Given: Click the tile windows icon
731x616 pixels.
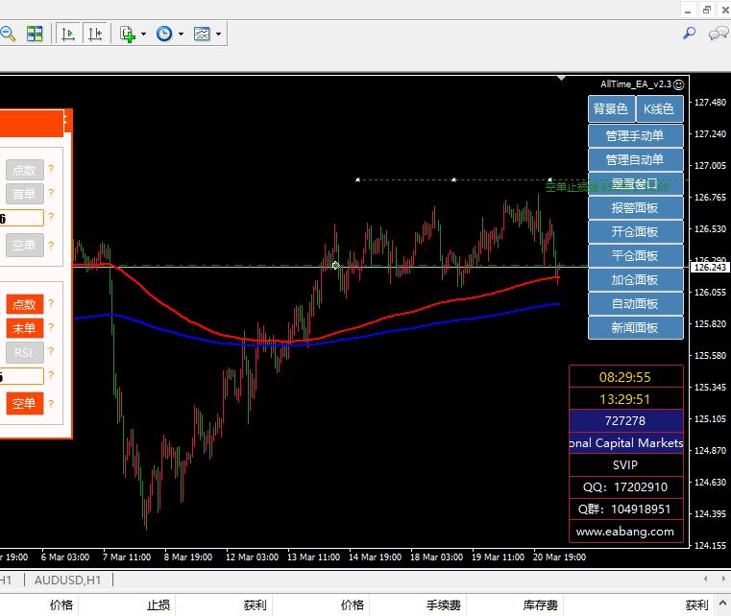Looking at the screenshot, I should 35,34.
